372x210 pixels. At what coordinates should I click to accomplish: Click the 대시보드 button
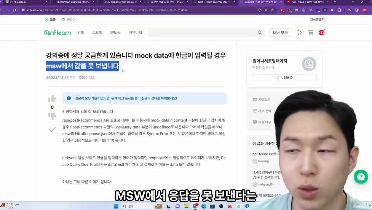tap(280, 33)
